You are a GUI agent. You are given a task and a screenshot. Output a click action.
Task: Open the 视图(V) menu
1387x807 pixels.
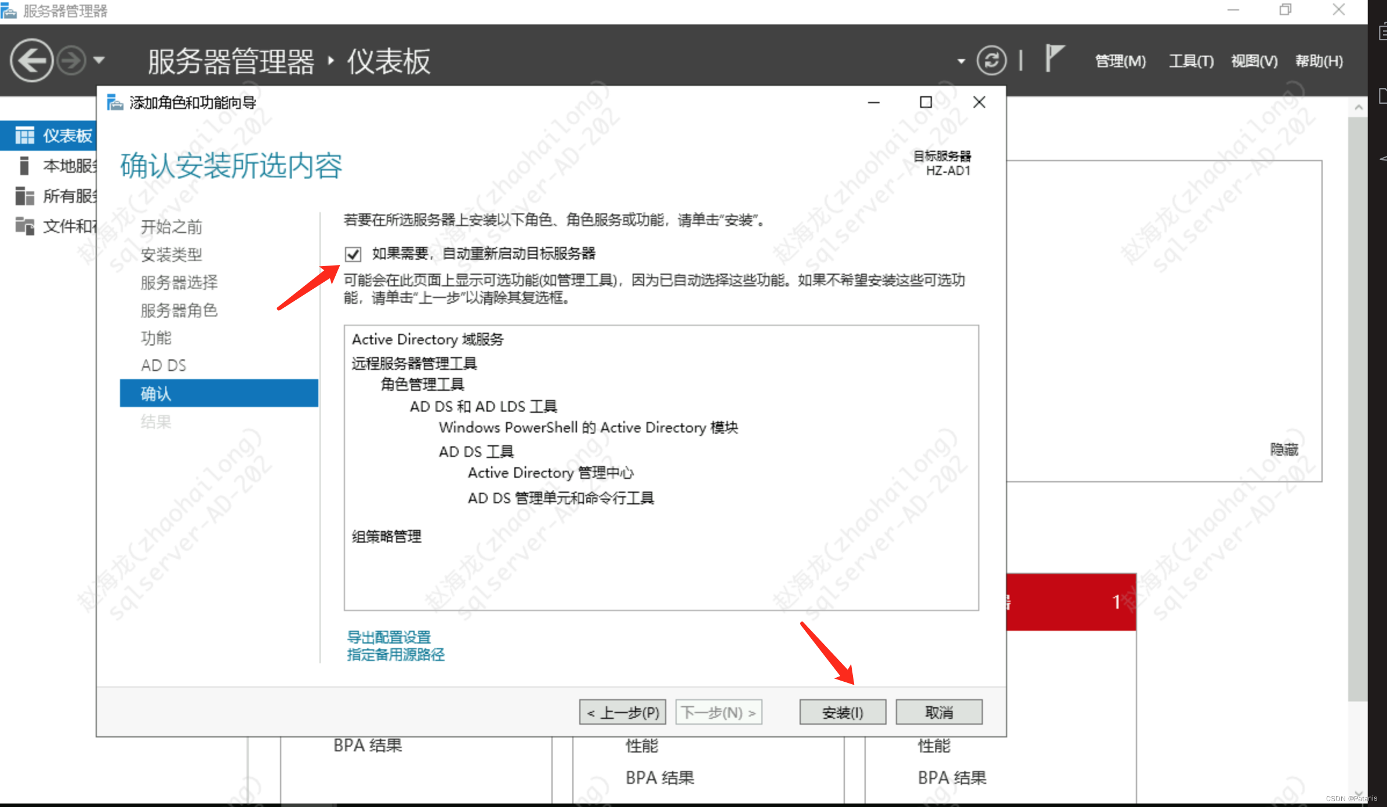(x=1254, y=61)
